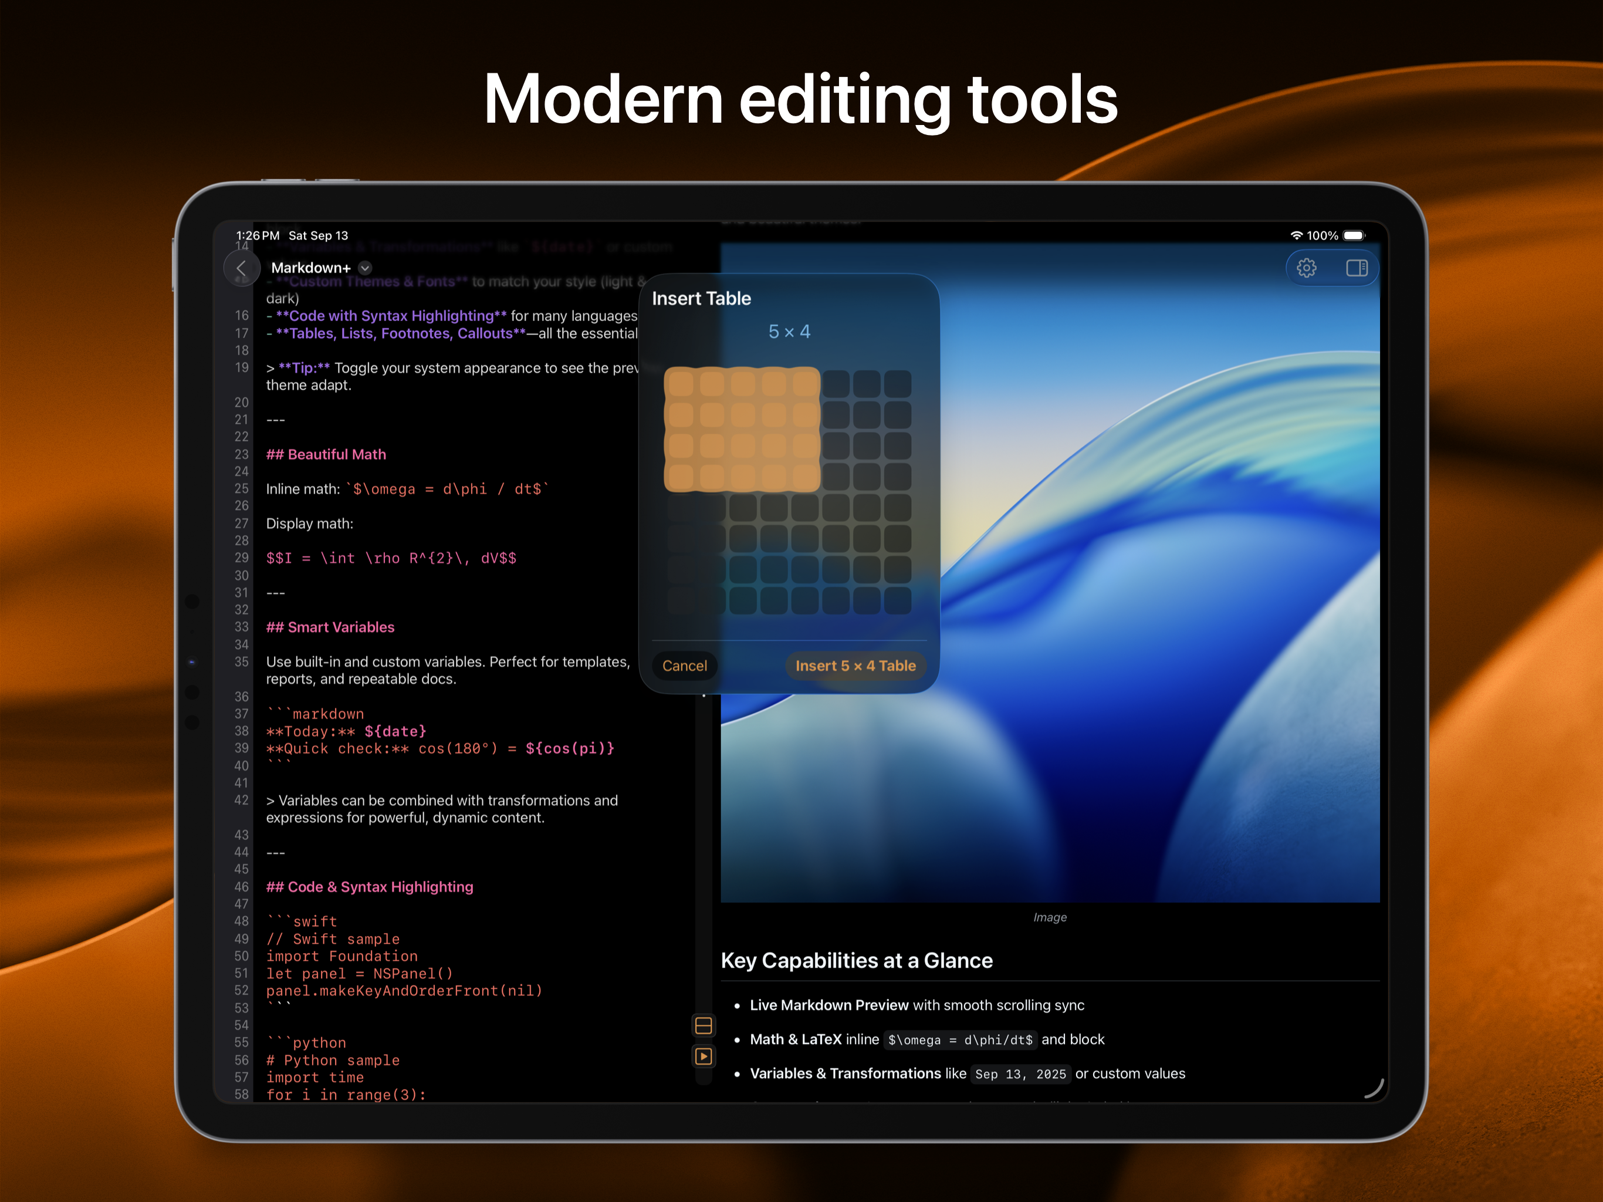
Task: Click the "let panel = NSPanel()" line
Action: [360, 974]
